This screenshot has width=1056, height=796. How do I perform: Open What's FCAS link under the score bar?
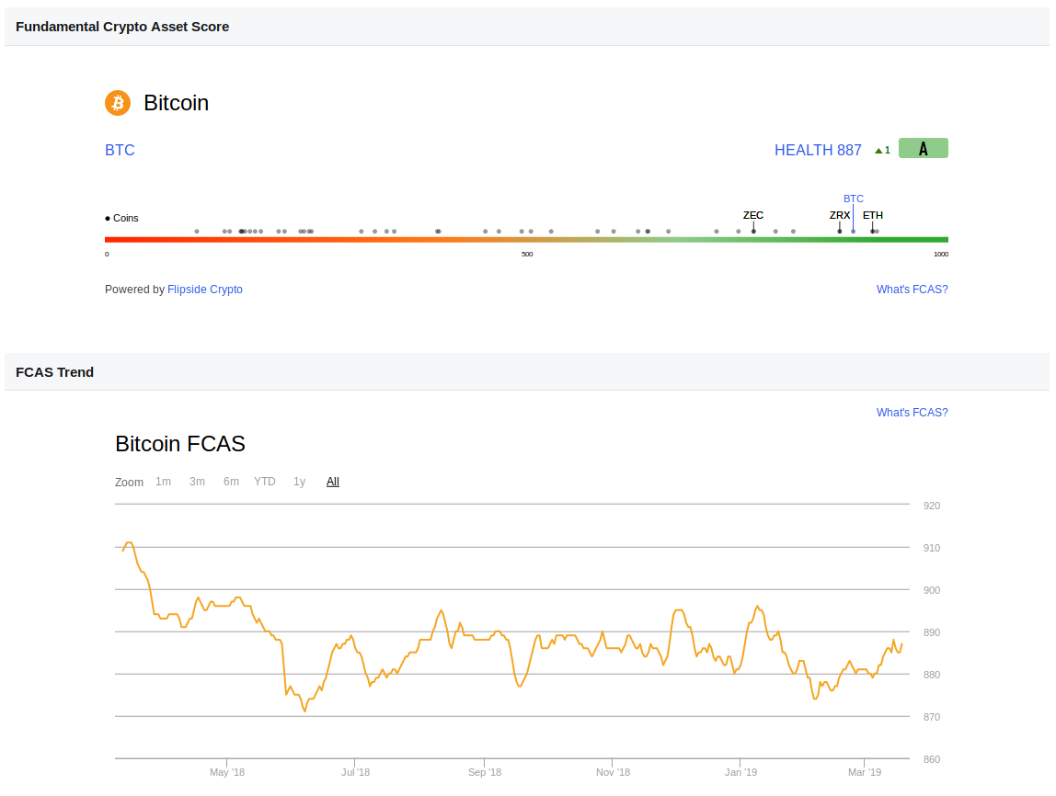click(x=912, y=290)
